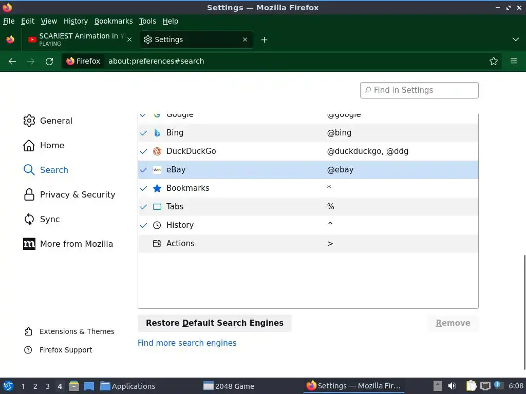Toggle the Bookmarks shortcut checkmark

tap(143, 188)
